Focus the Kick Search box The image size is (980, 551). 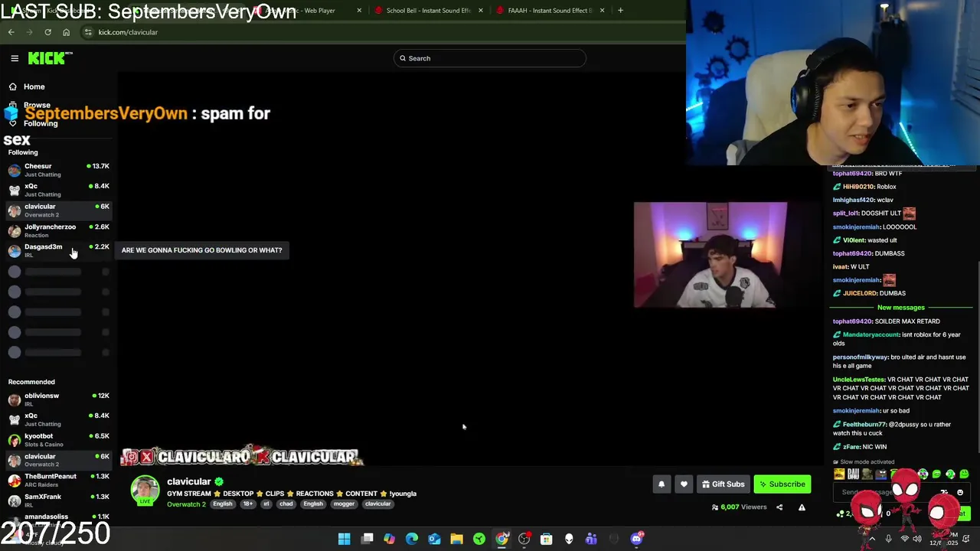490,58
